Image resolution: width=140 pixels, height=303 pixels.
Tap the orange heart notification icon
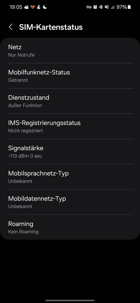pyautogui.click(x=33, y=7)
